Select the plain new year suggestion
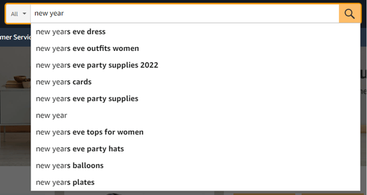The image size is (367, 195). pos(195,115)
